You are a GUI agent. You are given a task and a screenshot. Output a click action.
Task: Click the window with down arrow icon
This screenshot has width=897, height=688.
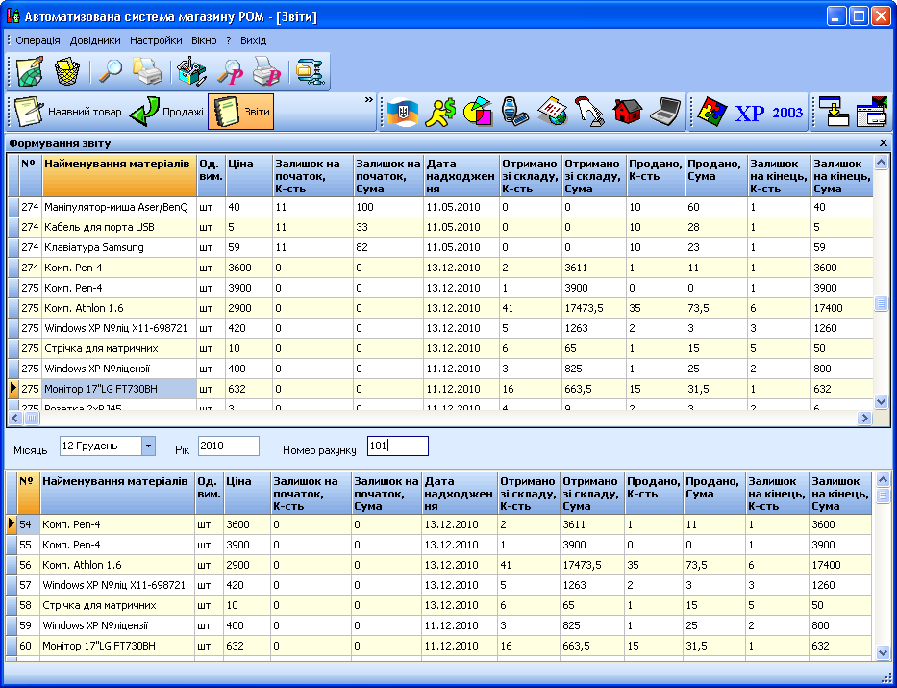click(833, 112)
